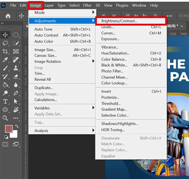Click the Photoshop Ps logo icon

3,6
